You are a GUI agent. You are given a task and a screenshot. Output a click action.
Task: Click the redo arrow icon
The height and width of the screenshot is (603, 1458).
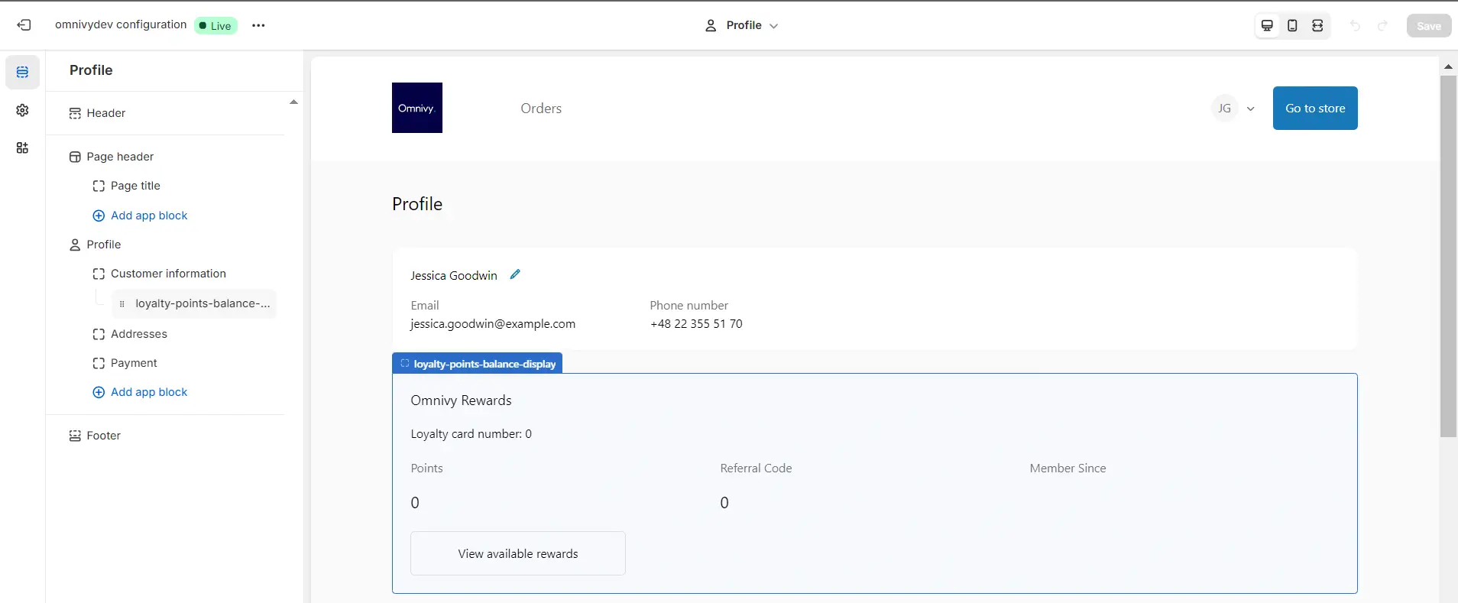click(1382, 25)
